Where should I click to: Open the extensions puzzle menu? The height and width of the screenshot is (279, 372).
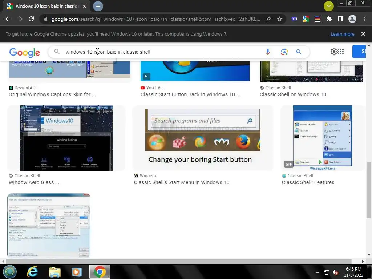[329, 19]
